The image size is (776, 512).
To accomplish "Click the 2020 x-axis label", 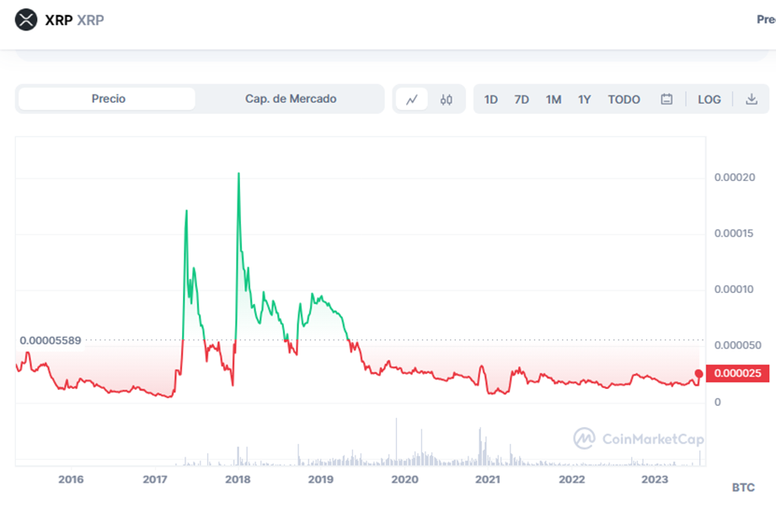I will (x=404, y=479).
